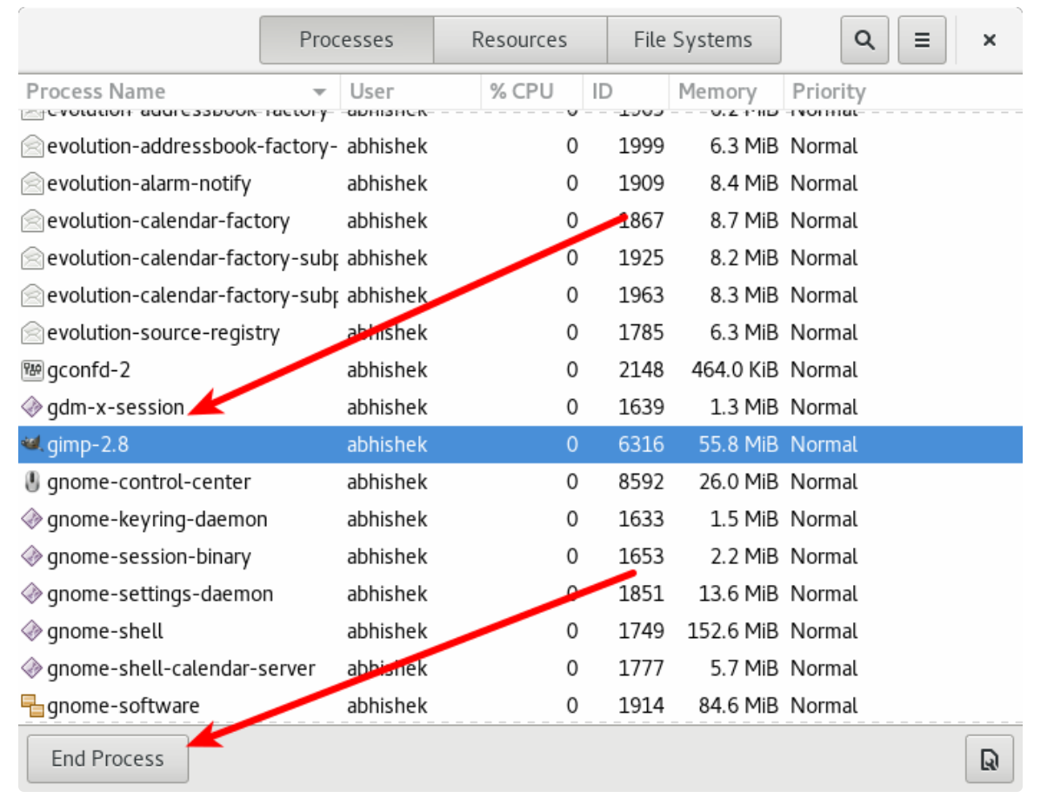The image size is (1054, 798).
Task: Click the 8.4 MiB memory value
Action: pos(744,184)
